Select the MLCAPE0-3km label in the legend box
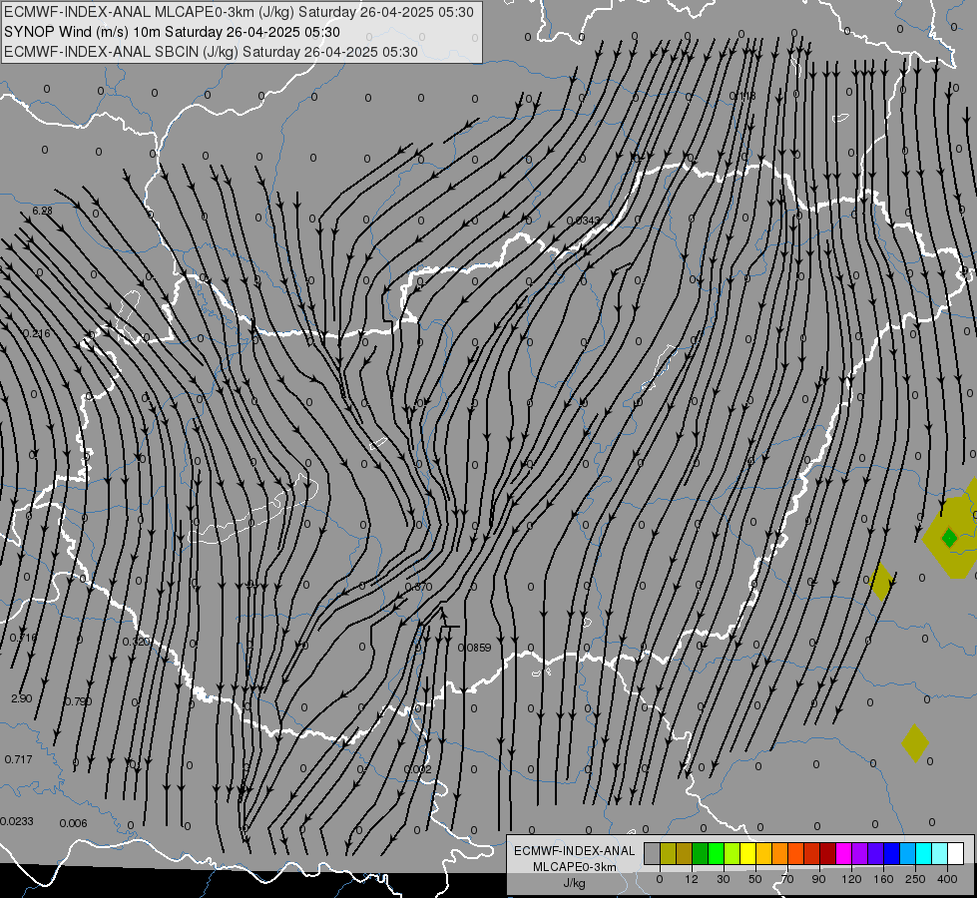Viewport: 977px width, 898px height. pyautogui.click(x=575, y=867)
